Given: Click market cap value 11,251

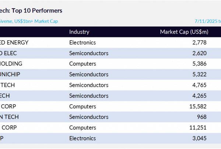Looking at the screenshot, I should click(x=198, y=128).
